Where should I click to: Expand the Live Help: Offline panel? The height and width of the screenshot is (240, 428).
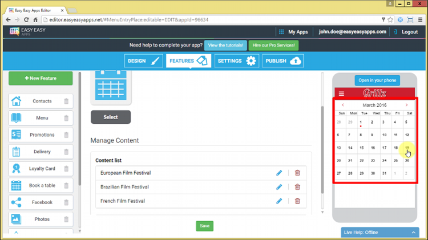(380, 233)
